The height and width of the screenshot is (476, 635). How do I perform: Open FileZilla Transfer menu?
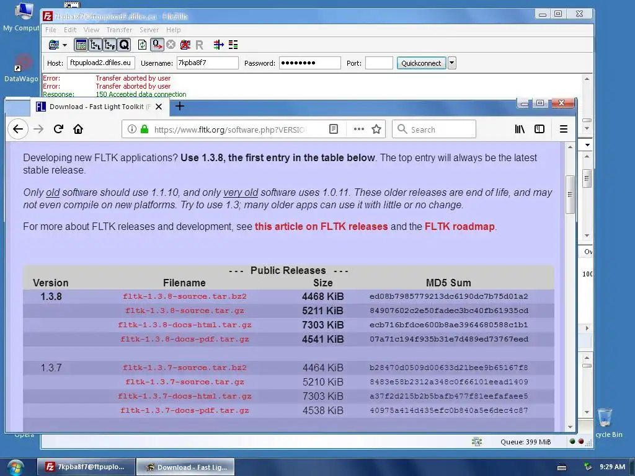point(119,30)
